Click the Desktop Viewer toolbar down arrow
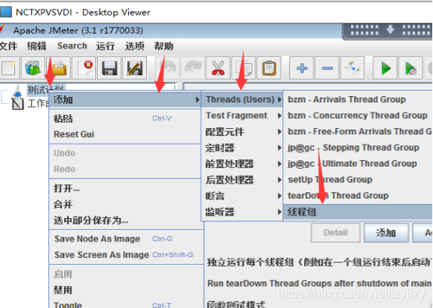This screenshot has height=308, width=433. (390, 30)
